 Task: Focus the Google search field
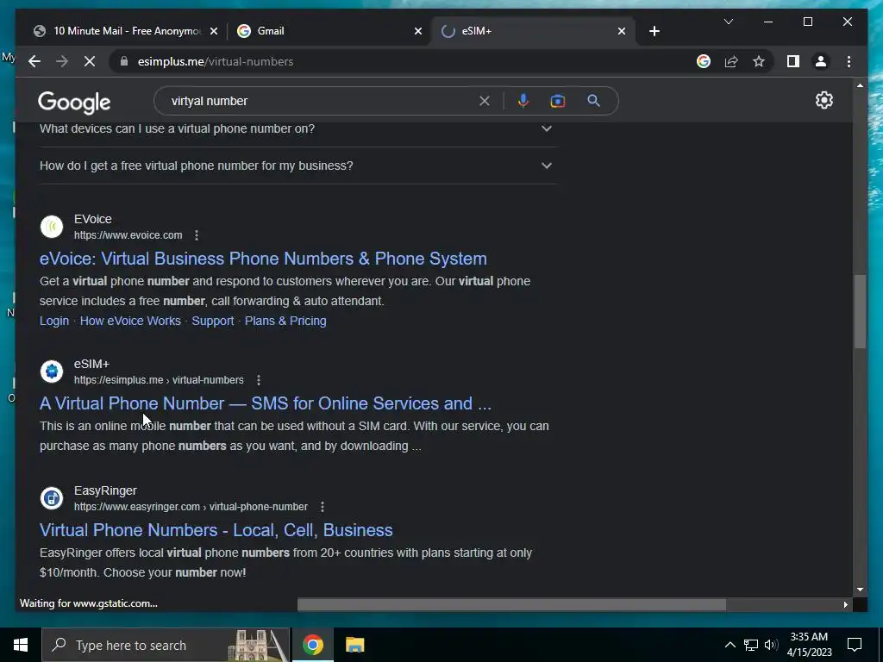coord(321,101)
